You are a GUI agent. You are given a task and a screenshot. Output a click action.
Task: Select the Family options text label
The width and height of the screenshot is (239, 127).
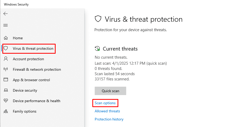tap(25, 111)
